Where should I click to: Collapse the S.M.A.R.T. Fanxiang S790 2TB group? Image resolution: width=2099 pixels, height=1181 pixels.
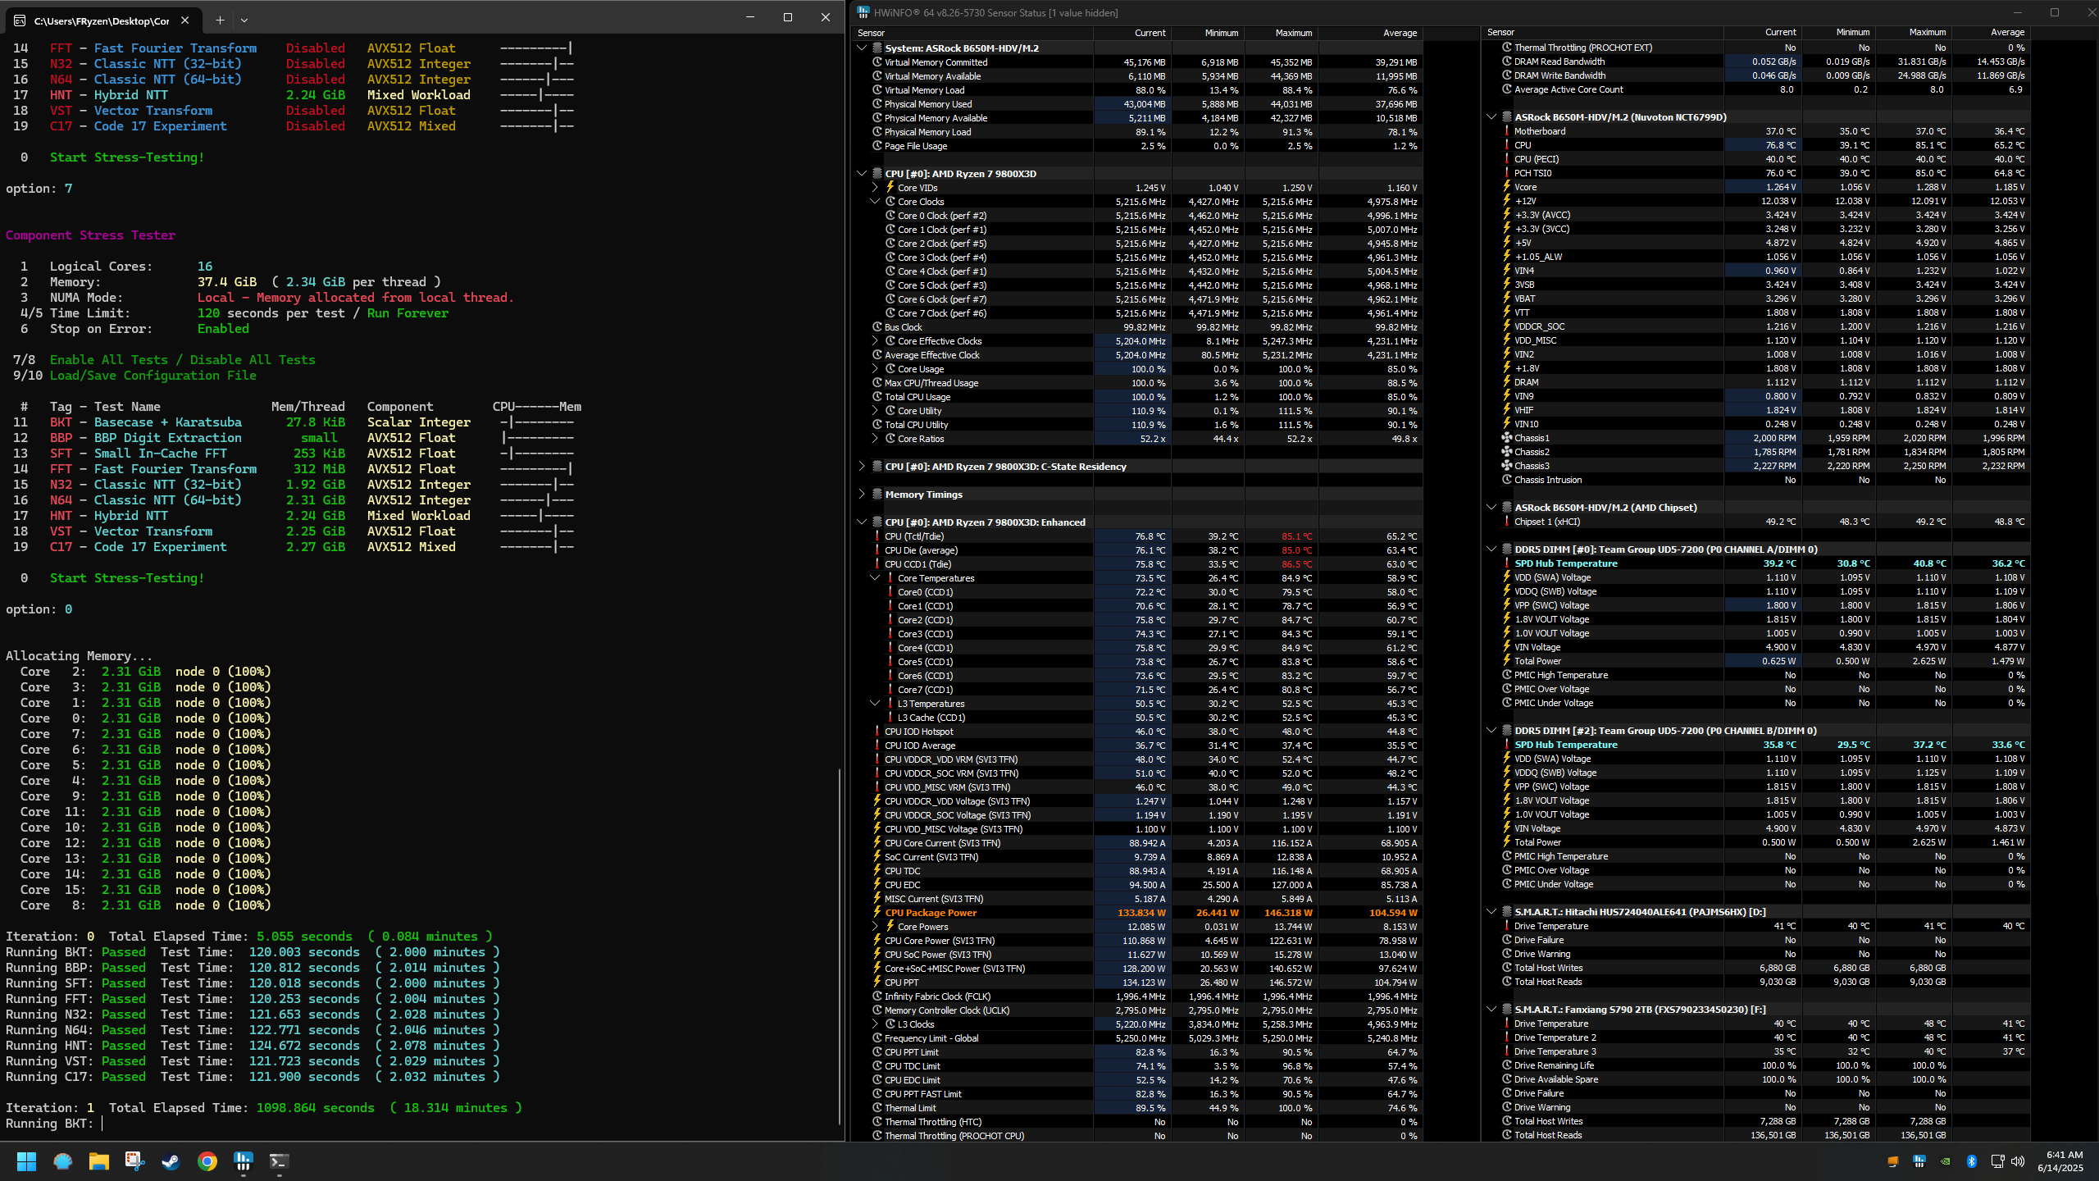pos(1491,1010)
